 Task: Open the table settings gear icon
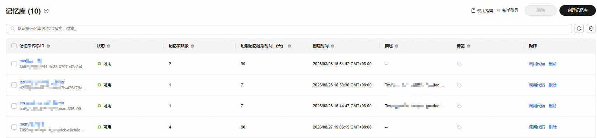click(591, 29)
